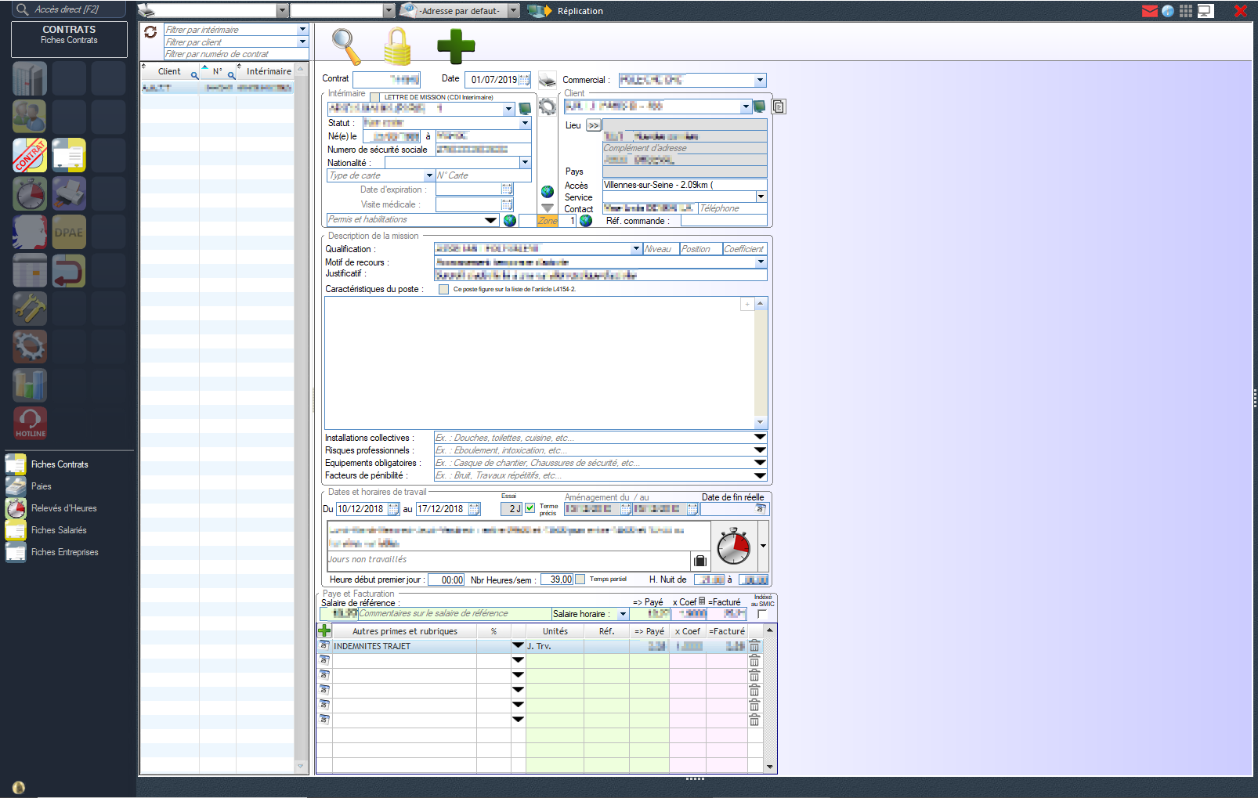Screen dimensions: 1258x798
Task: Add a new contract with green plus
Action: coord(456,46)
